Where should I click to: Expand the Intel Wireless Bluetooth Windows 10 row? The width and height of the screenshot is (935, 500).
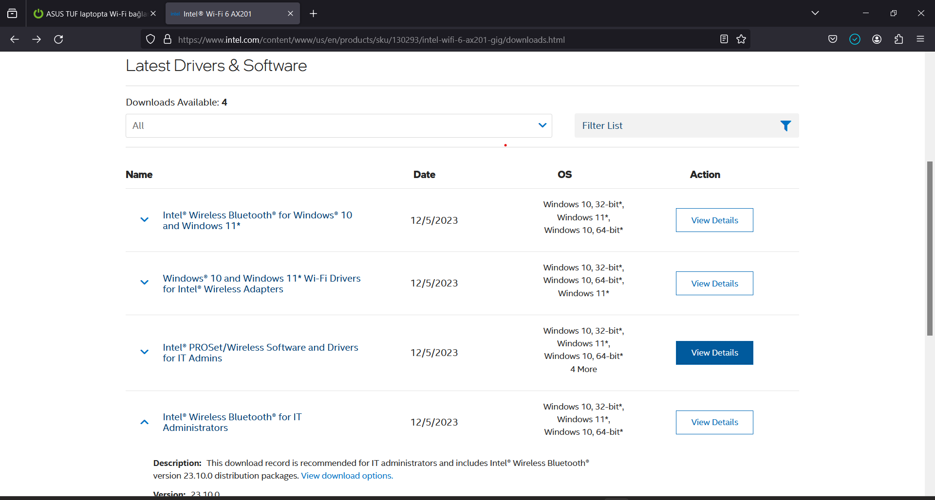tap(144, 220)
